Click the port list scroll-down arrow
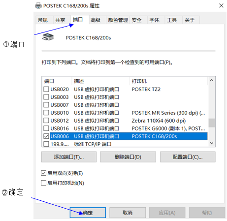Screen dimensions: 227x221 [x=212, y=143]
